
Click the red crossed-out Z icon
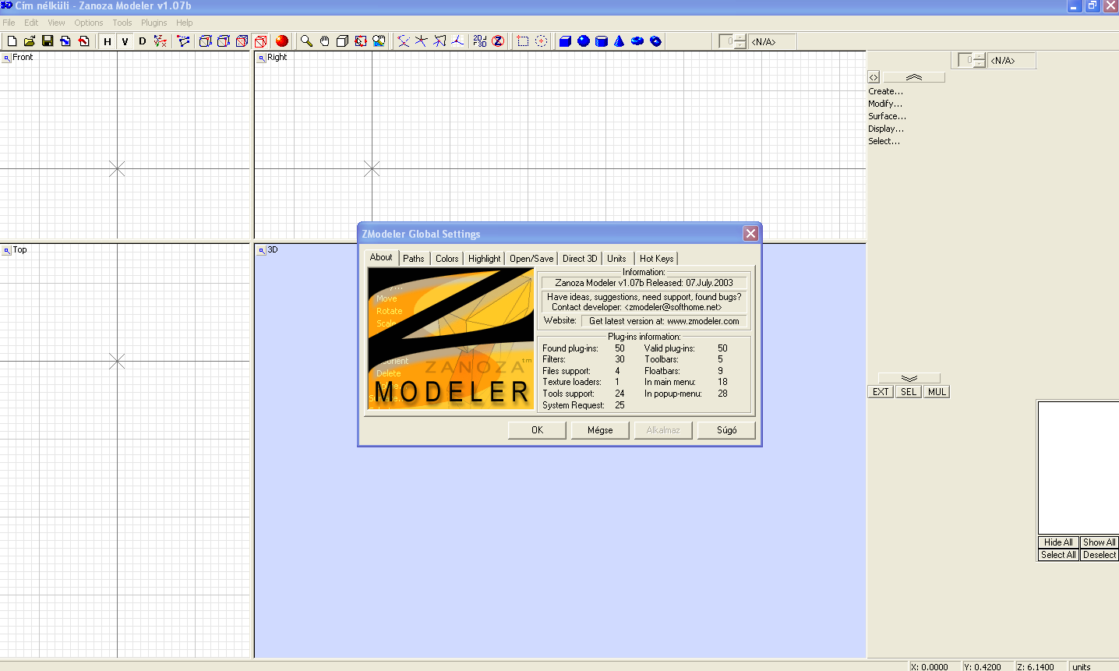point(498,41)
